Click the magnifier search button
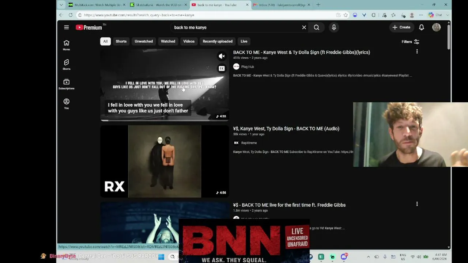This screenshot has height=263, width=468. 317,27
